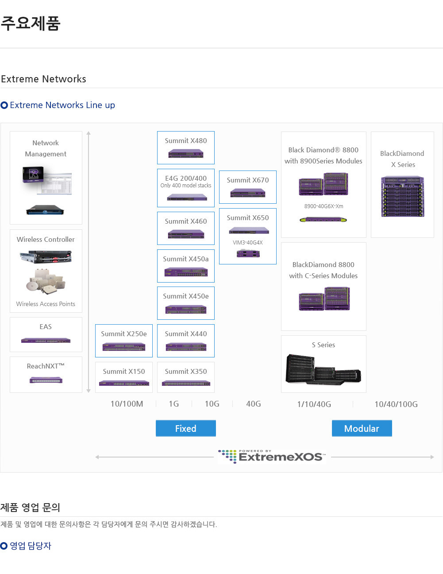Click the Network Management appliance image
Screen dimensions: 443x574
pos(45,210)
